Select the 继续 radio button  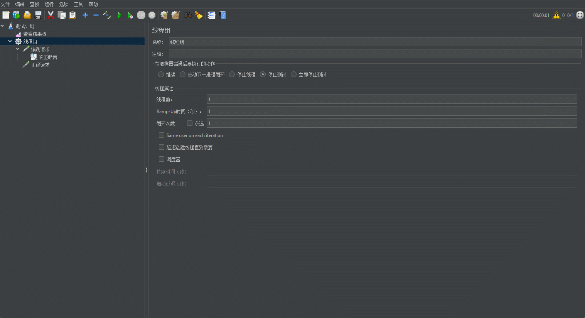click(161, 74)
